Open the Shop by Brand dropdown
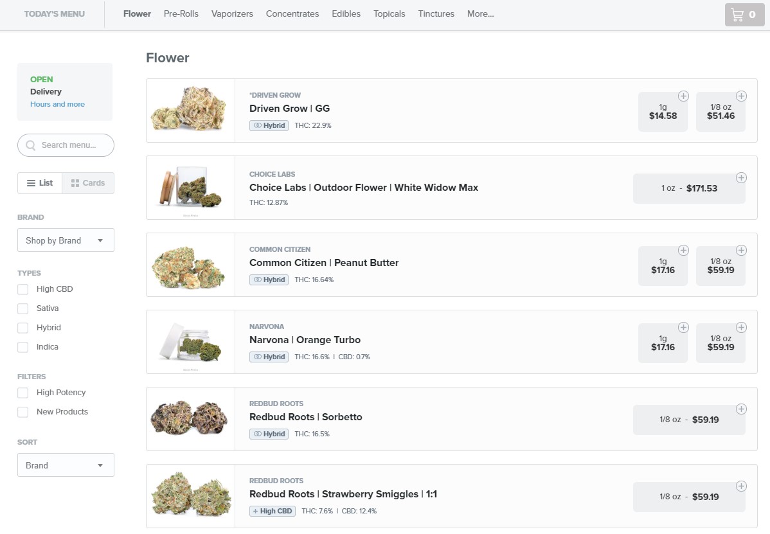Viewport: 770px width, 534px height. tap(66, 240)
